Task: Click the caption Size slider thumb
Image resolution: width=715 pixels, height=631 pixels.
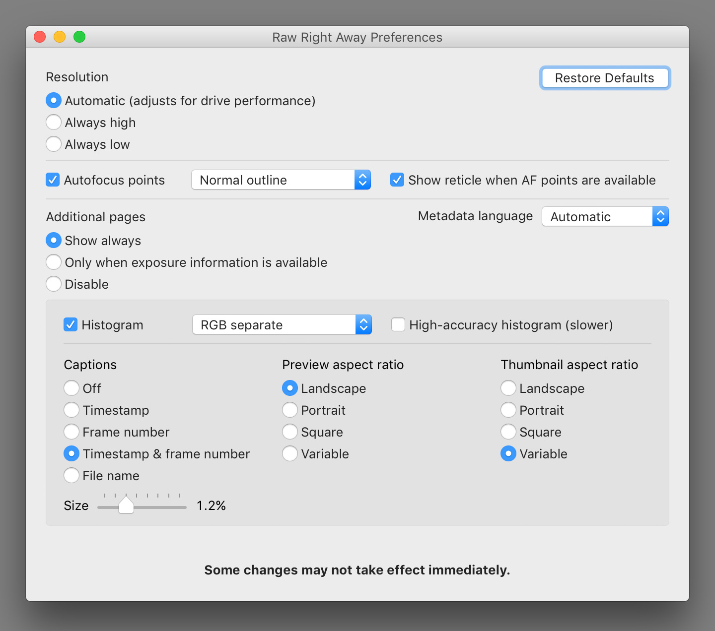Action: [126, 505]
